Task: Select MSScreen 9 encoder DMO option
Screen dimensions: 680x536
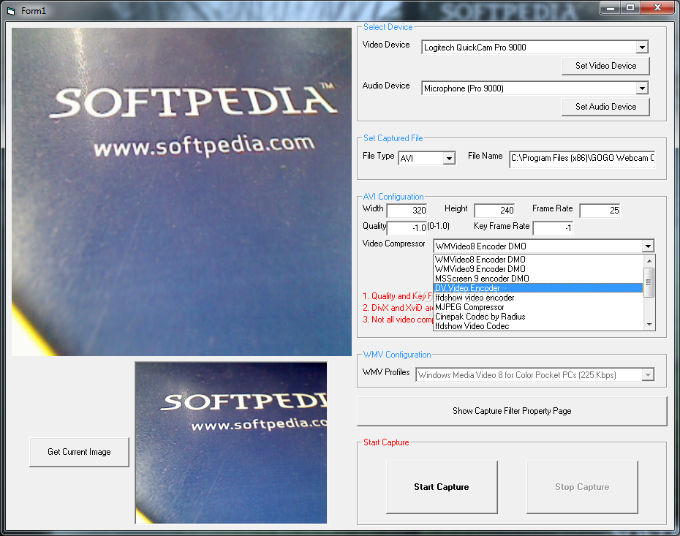Action: point(538,279)
